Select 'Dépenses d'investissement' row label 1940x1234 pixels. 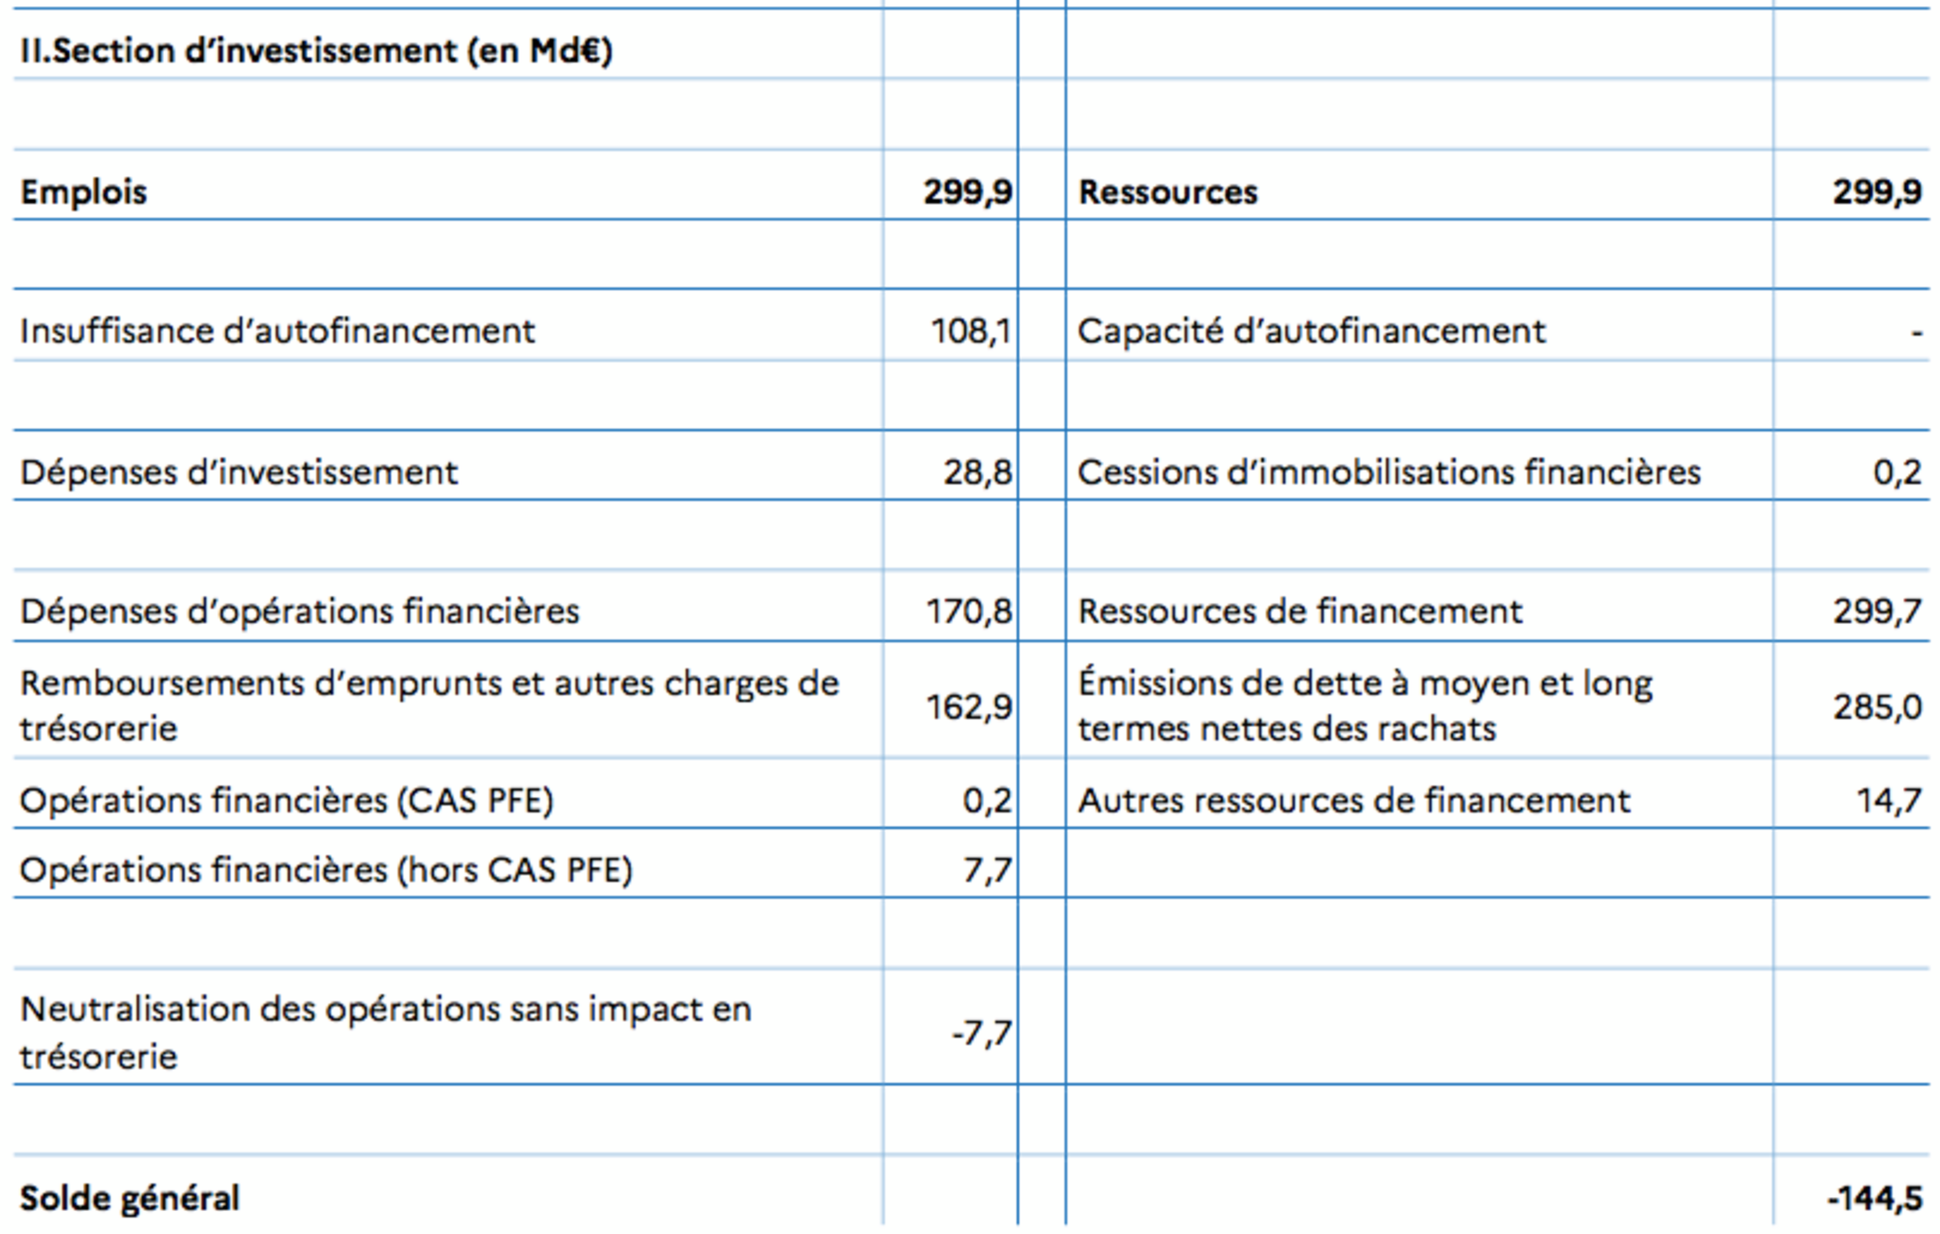239,472
